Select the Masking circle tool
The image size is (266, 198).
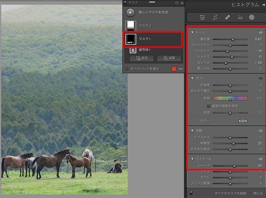point(252,17)
